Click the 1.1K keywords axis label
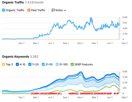Image resolution: width=132 pixels, height=102 pixels. coord(125,88)
